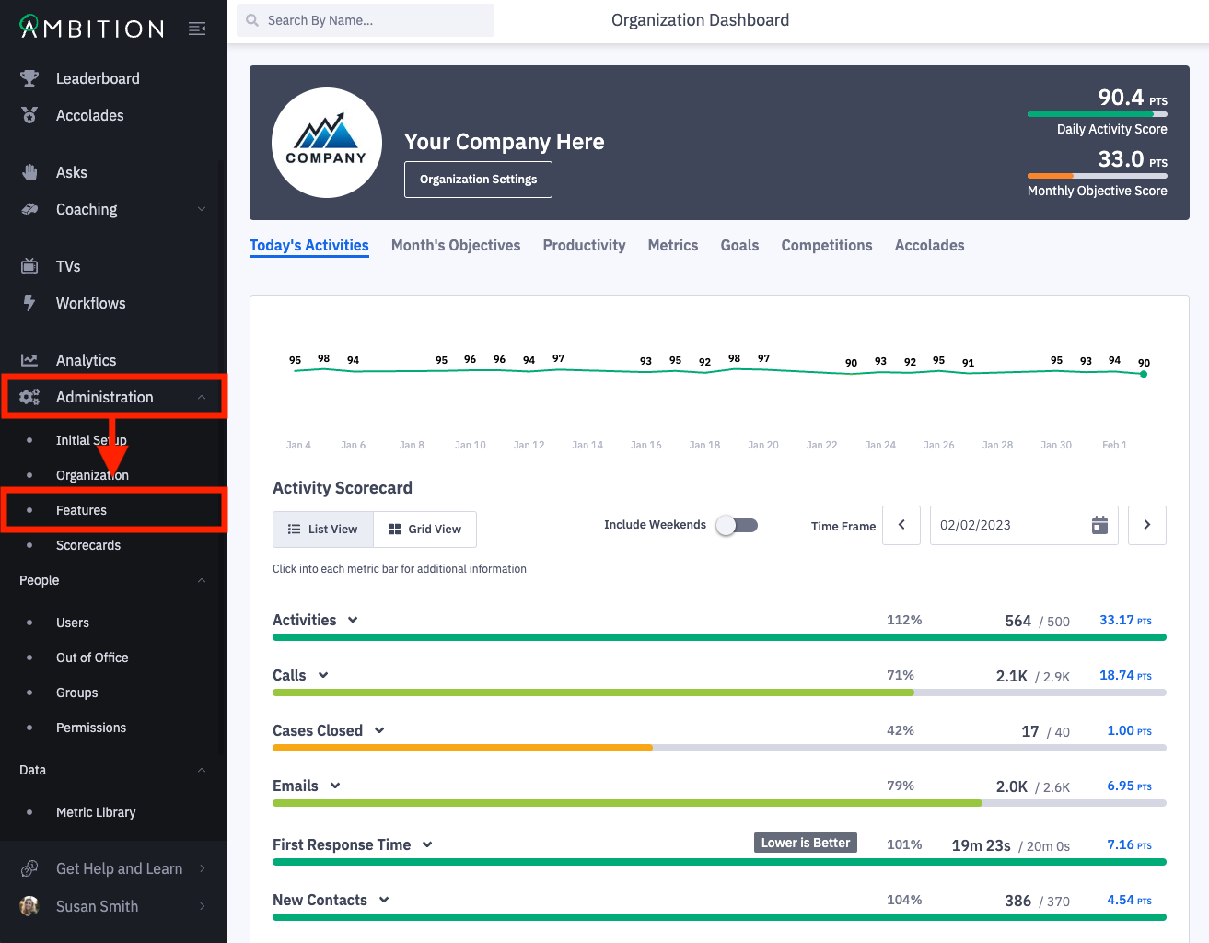Toggle the Include Weekends switch
This screenshot has height=943, width=1209.
[x=737, y=525]
